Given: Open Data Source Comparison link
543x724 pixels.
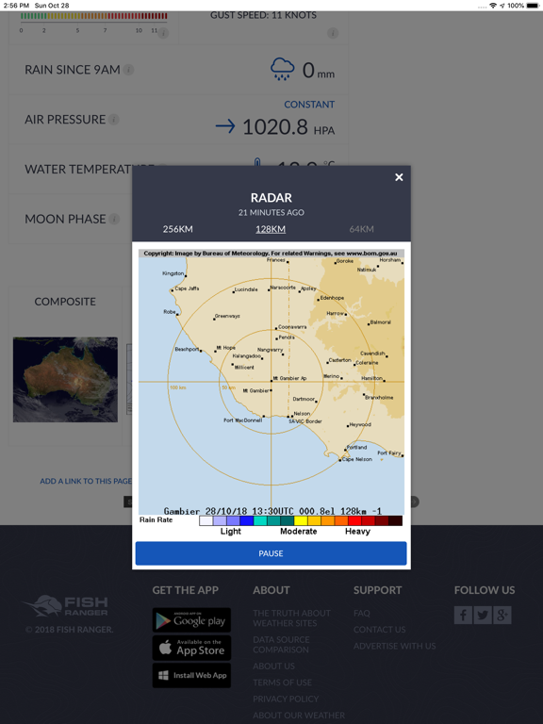Looking at the screenshot, I should (x=281, y=645).
